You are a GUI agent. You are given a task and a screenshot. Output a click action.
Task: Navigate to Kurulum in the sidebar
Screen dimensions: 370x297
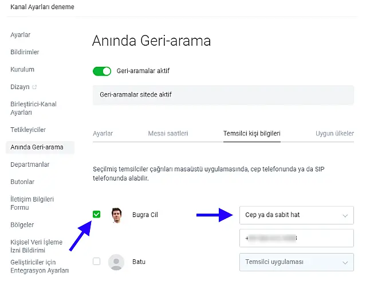[x=22, y=70]
